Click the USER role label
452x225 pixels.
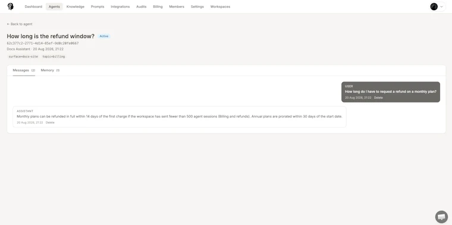[x=349, y=86]
